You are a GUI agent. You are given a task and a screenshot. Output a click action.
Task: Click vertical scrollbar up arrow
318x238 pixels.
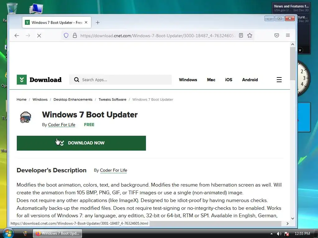[x=293, y=44]
